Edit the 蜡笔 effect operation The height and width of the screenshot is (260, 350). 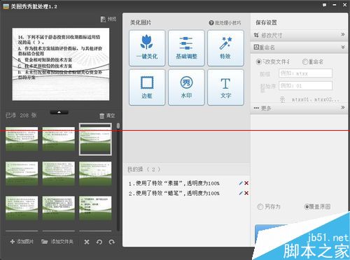point(241,193)
